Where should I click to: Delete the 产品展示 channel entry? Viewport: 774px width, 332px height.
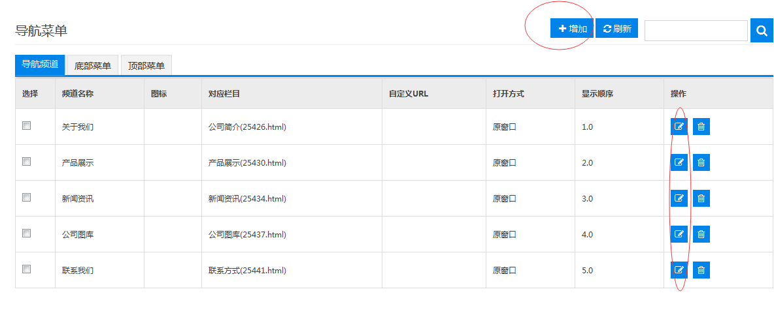pos(701,162)
